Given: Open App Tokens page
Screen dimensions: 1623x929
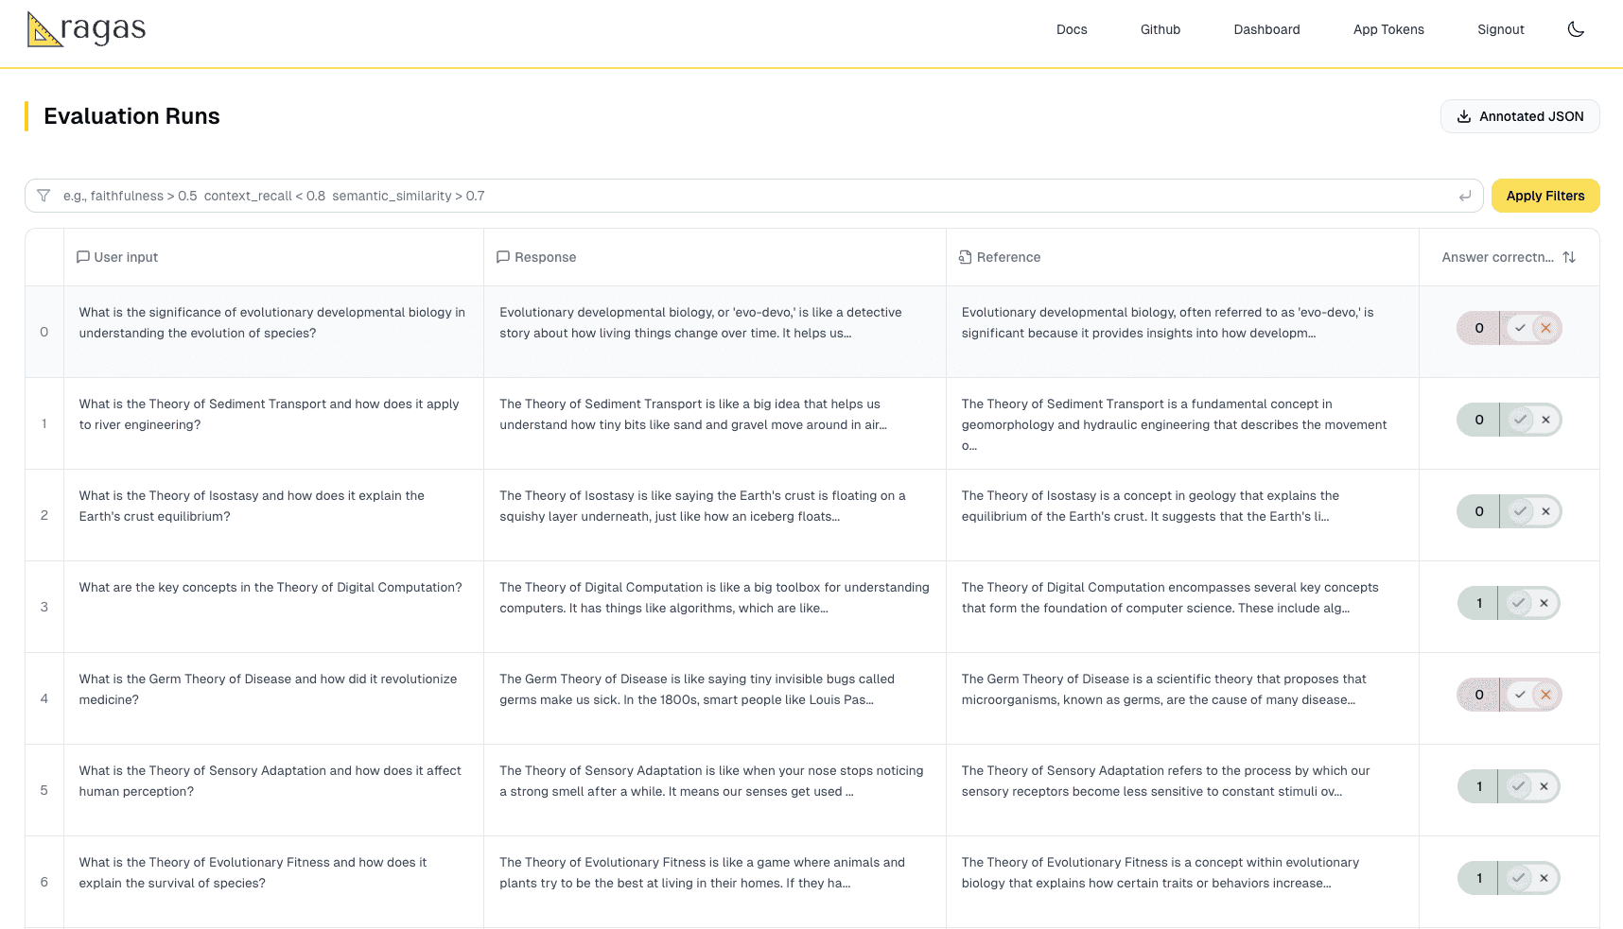Looking at the screenshot, I should pyautogui.click(x=1388, y=29).
